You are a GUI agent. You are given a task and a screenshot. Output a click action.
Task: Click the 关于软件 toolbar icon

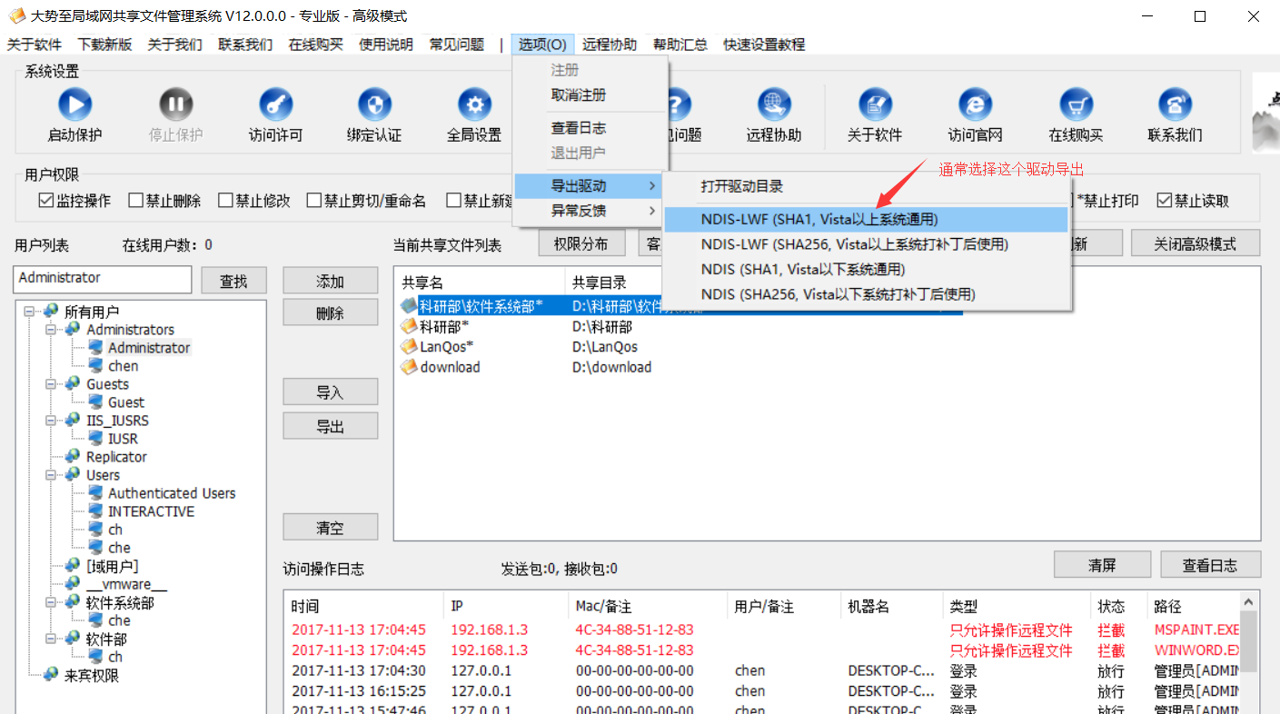tap(875, 105)
